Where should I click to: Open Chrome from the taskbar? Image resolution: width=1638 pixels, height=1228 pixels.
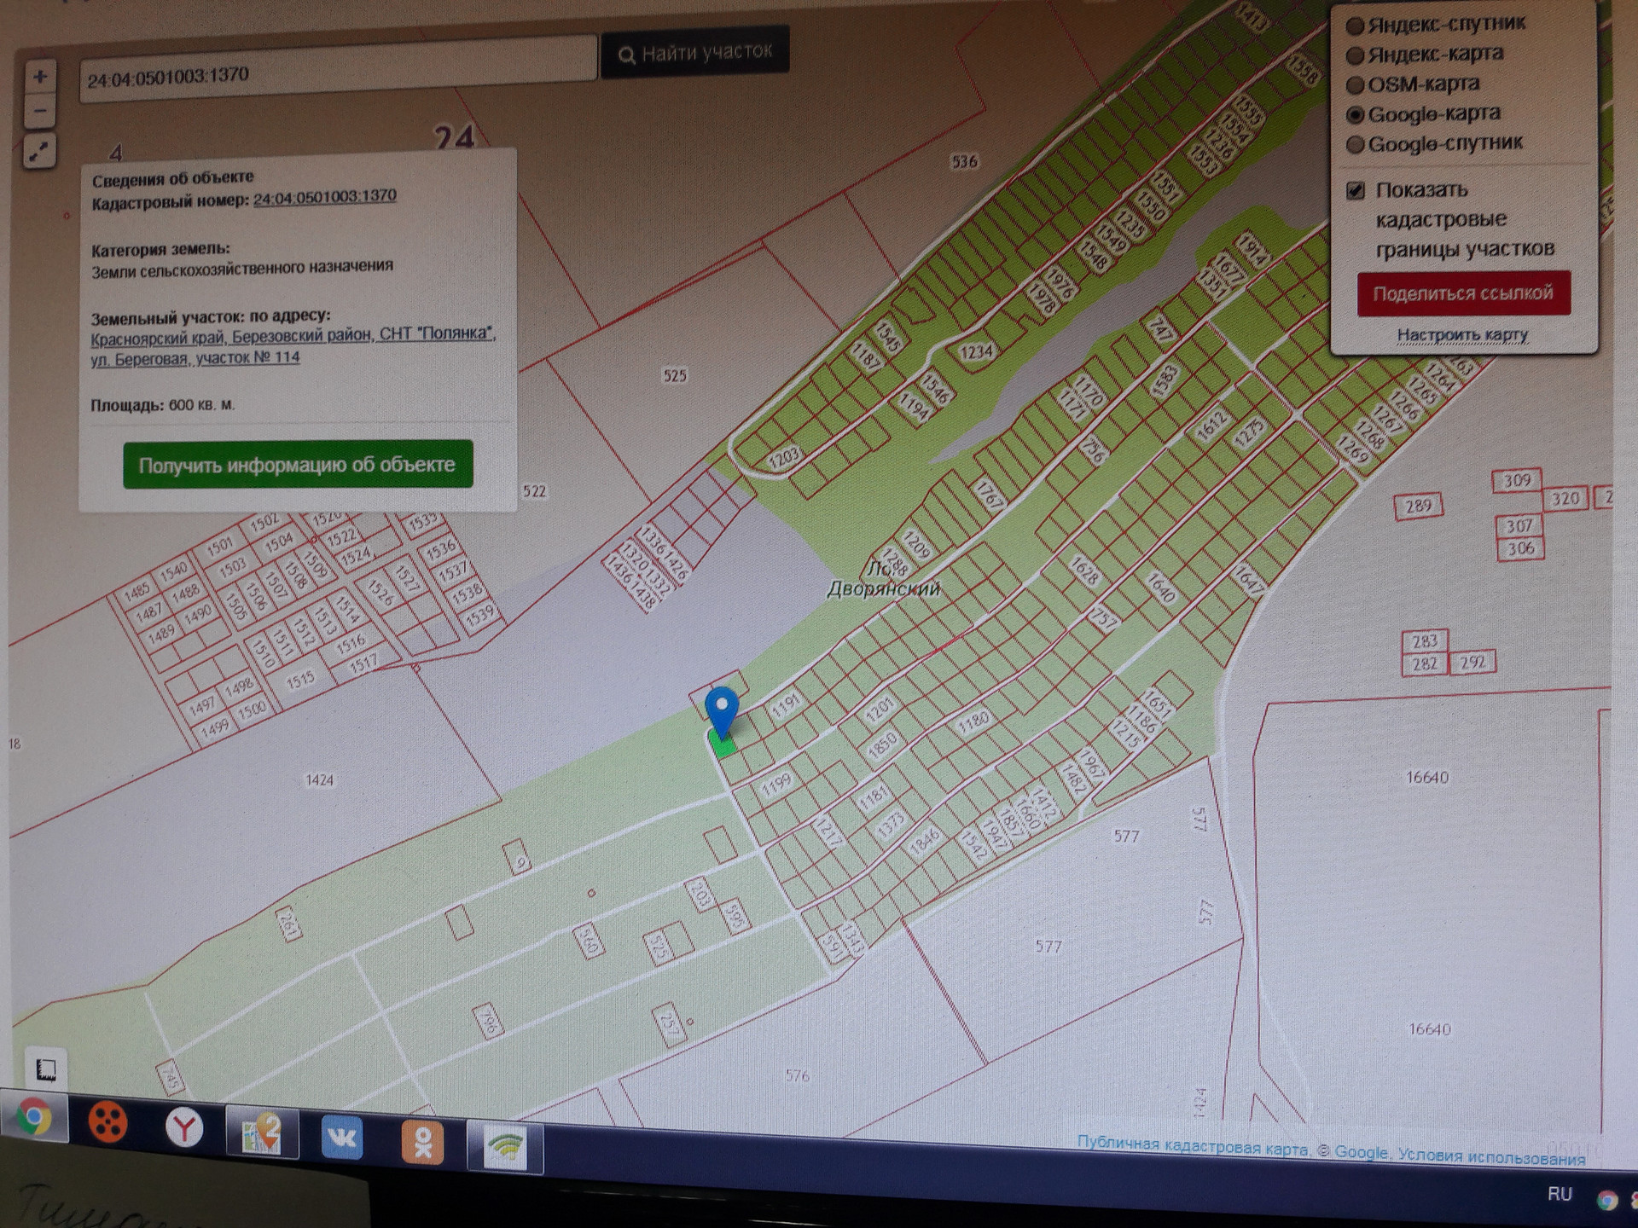pos(34,1117)
